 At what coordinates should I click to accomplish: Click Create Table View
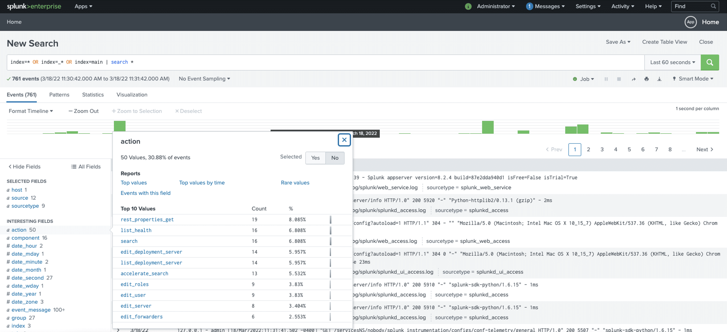tap(664, 42)
